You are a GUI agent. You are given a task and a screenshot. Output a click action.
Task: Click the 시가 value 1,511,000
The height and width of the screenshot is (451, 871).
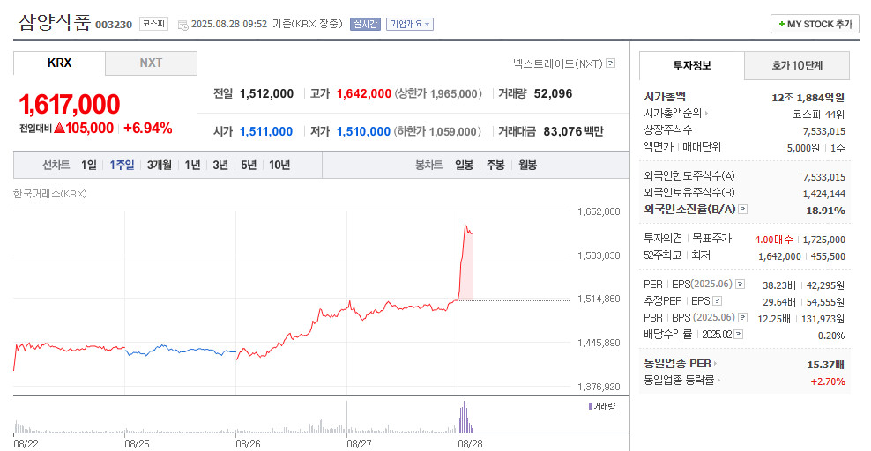point(266,131)
